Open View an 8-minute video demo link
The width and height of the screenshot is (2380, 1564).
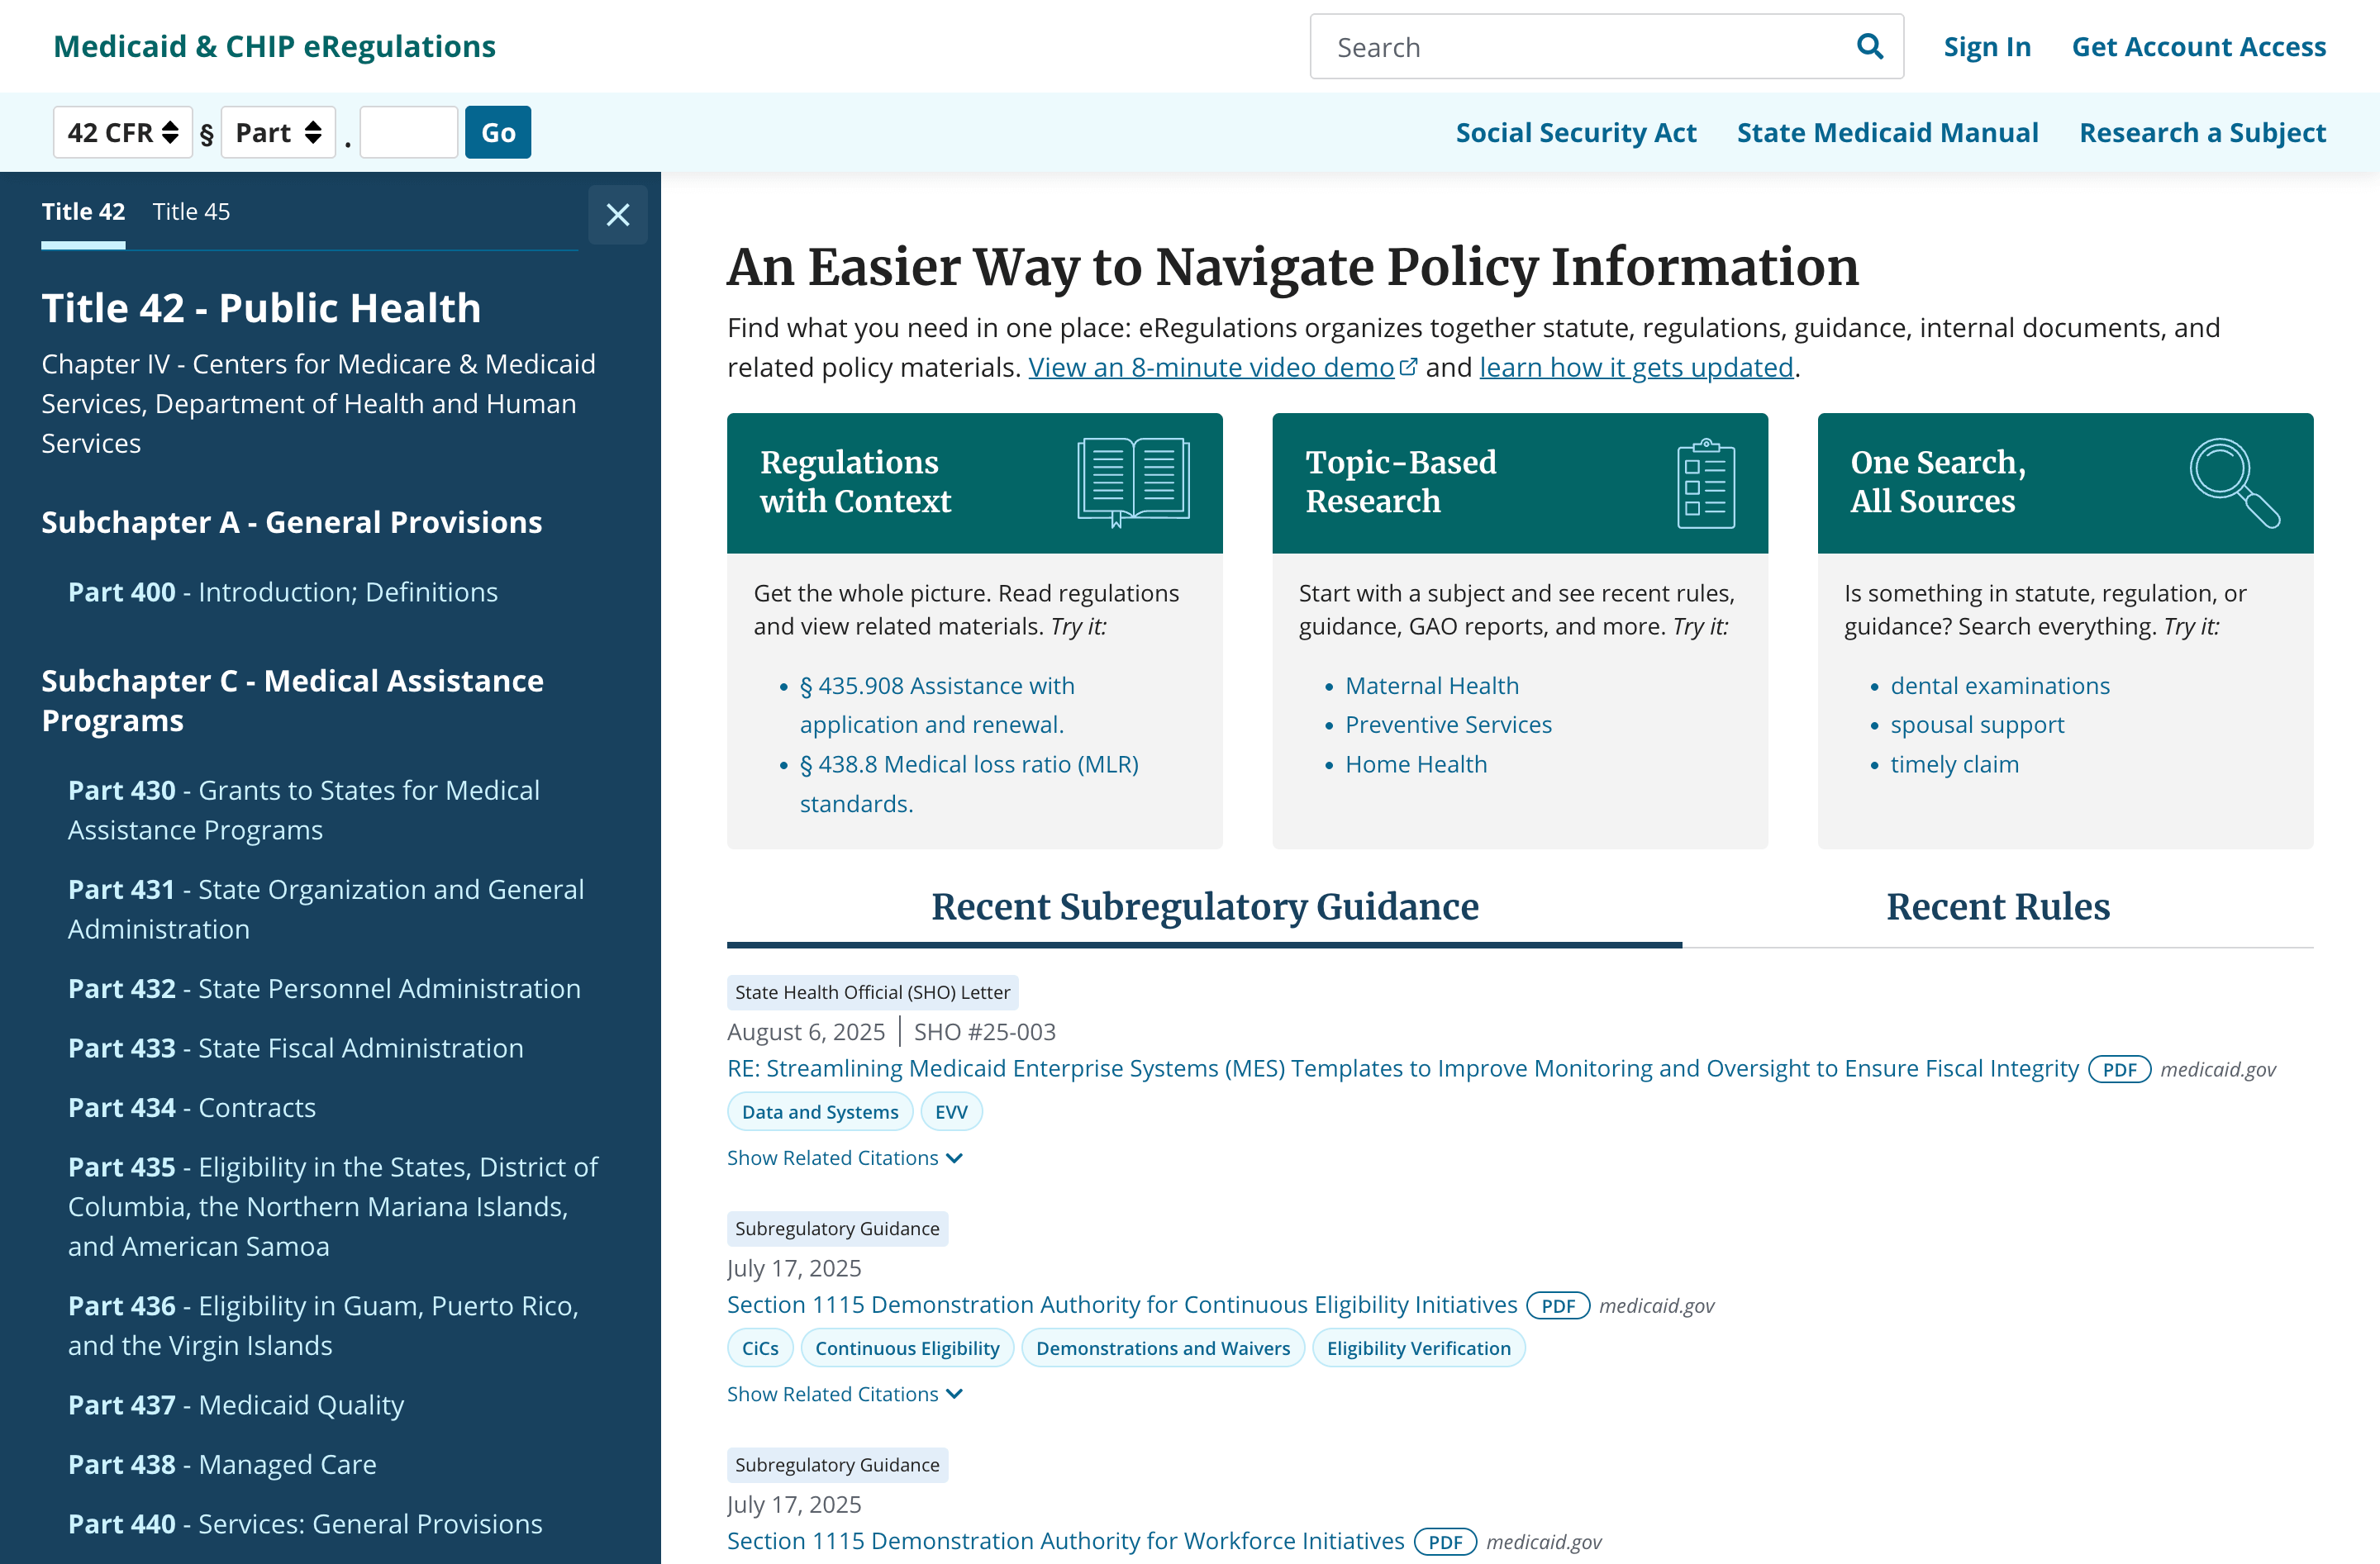1211,367
